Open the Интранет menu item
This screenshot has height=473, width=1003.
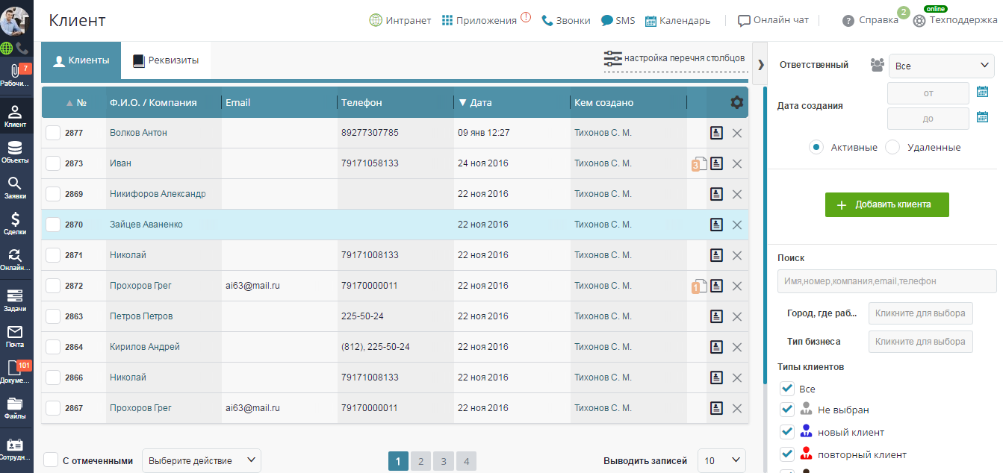click(x=400, y=20)
